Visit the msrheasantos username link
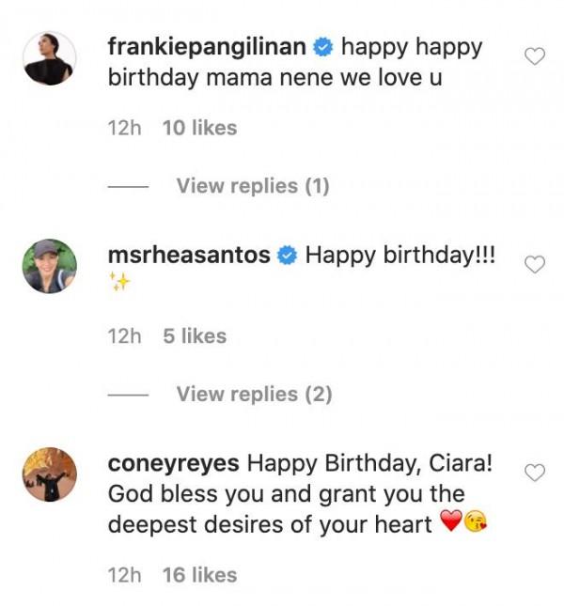The height and width of the screenshot is (606, 564). pyautogui.click(x=189, y=255)
